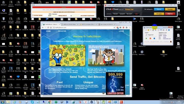Create a new script in Clickermann toolbar

(146, 30)
